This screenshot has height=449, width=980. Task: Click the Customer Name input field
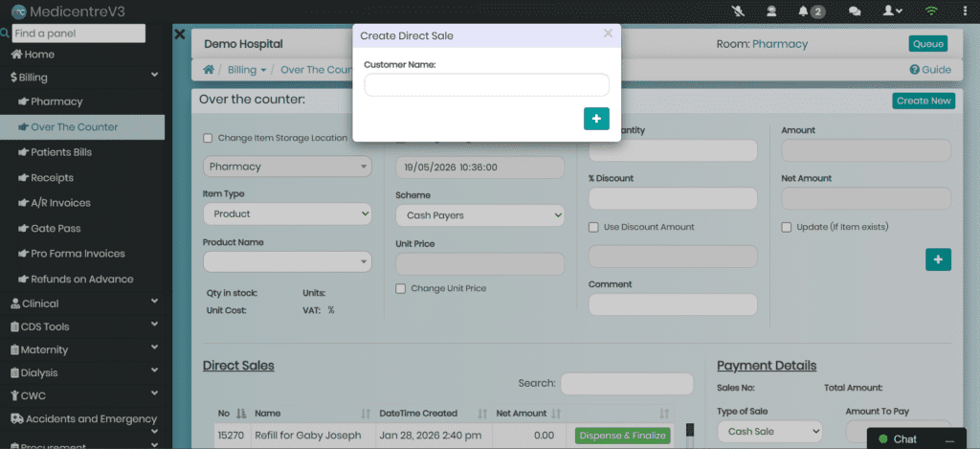pyautogui.click(x=487, y=85)
